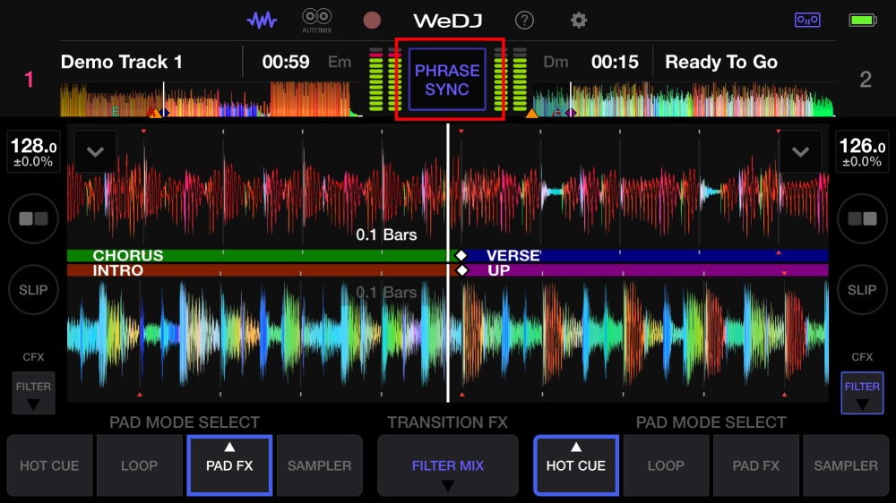Select Sampler pad mode for deck 2
The image size is (896, 503).
pos(846,465)
